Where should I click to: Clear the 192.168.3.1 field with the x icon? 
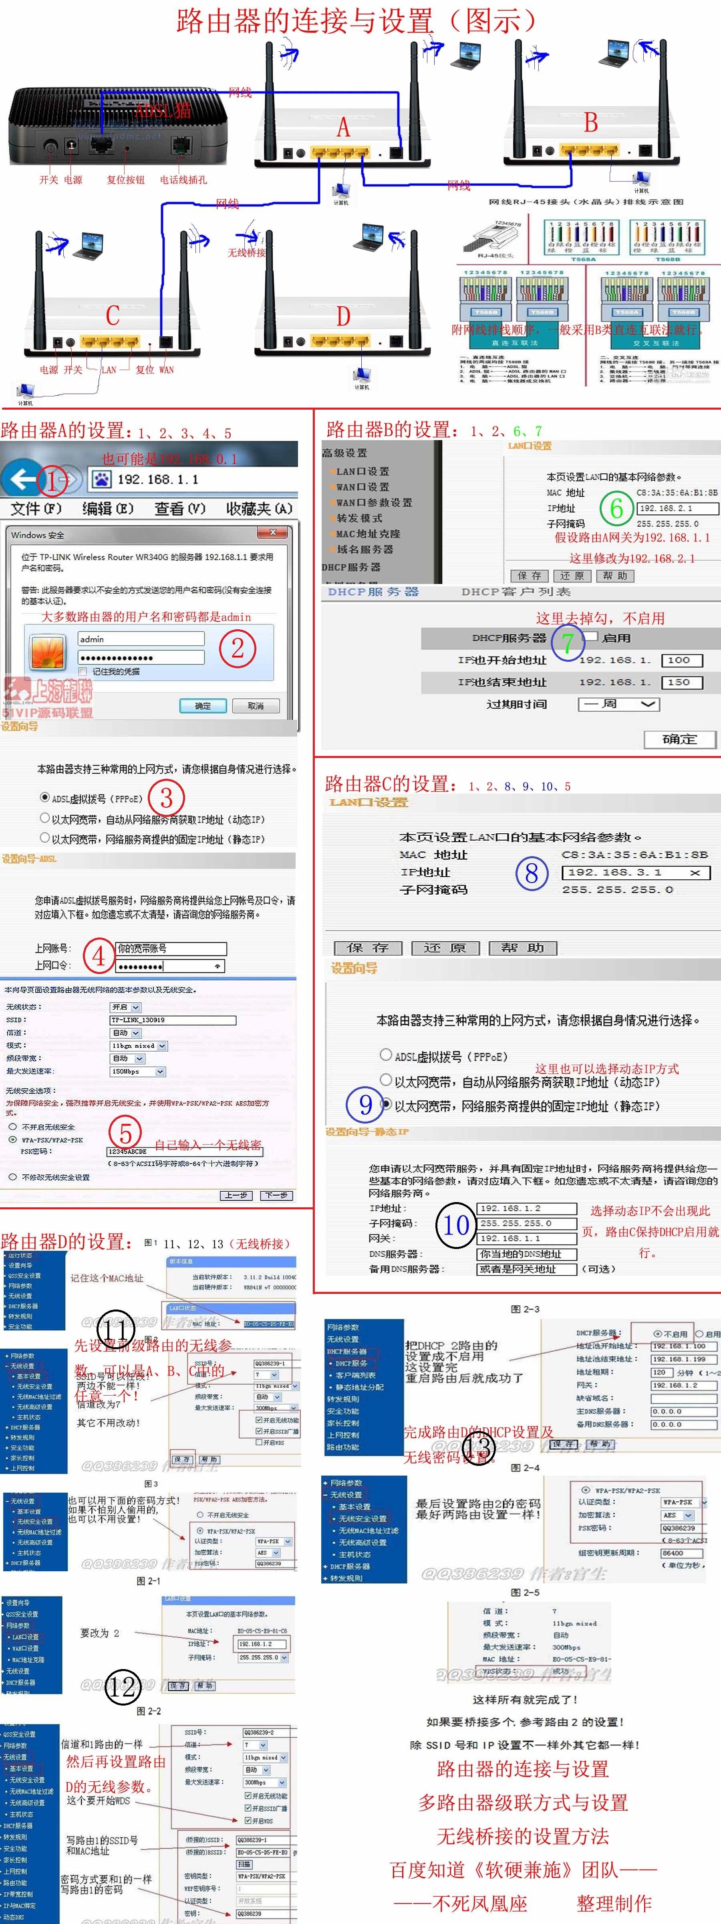(x=696, y=872)
